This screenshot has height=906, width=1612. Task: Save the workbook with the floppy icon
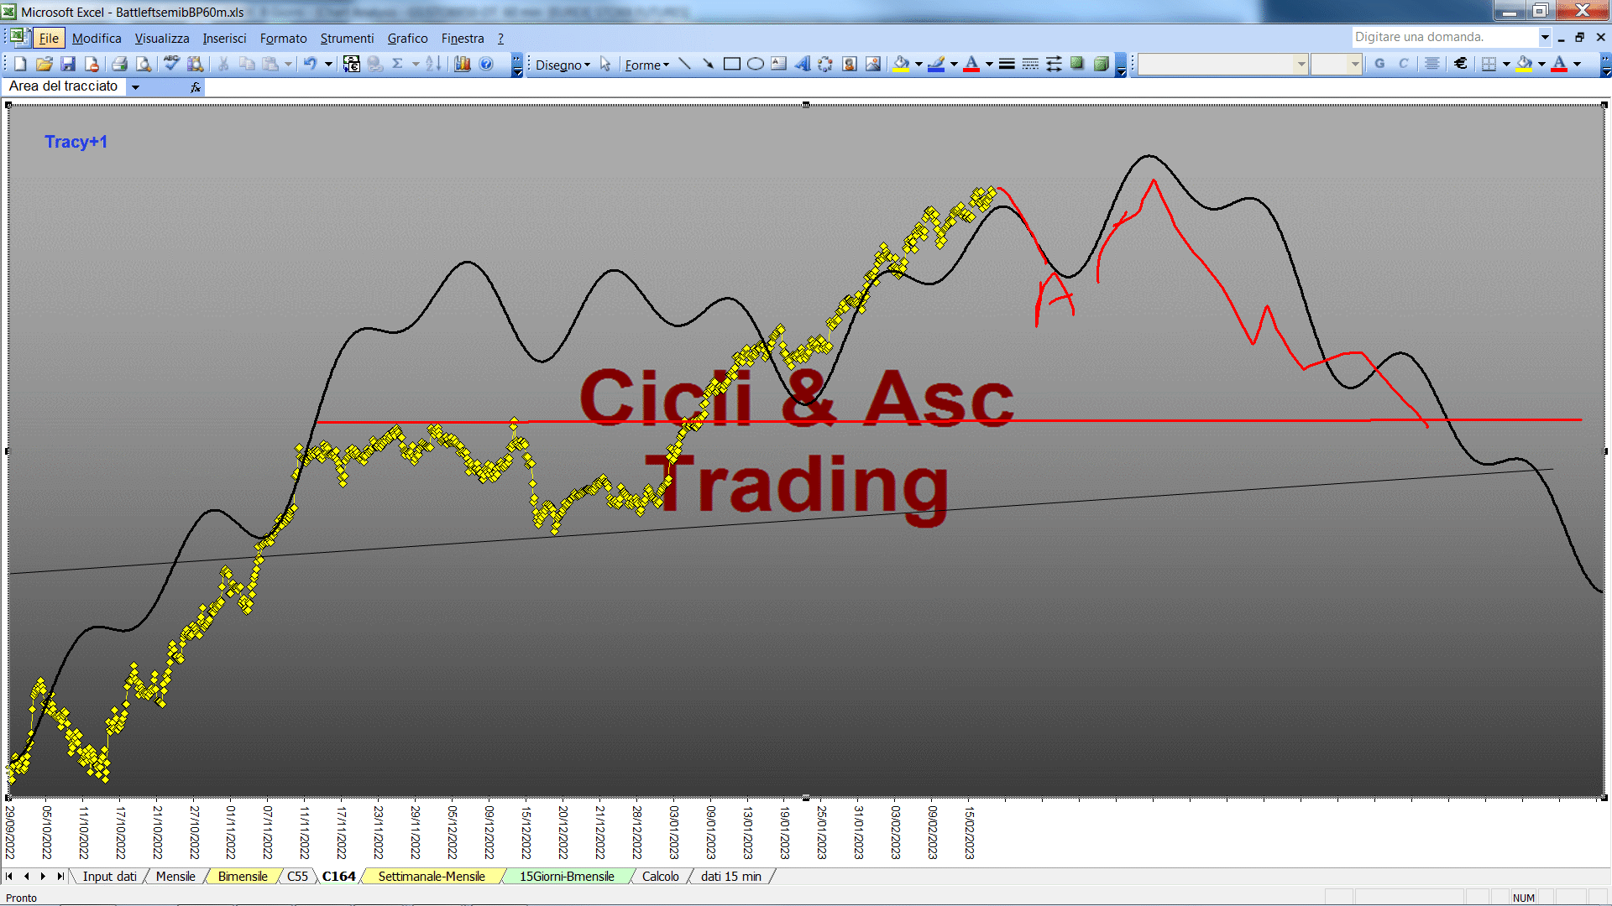(68, 64)
